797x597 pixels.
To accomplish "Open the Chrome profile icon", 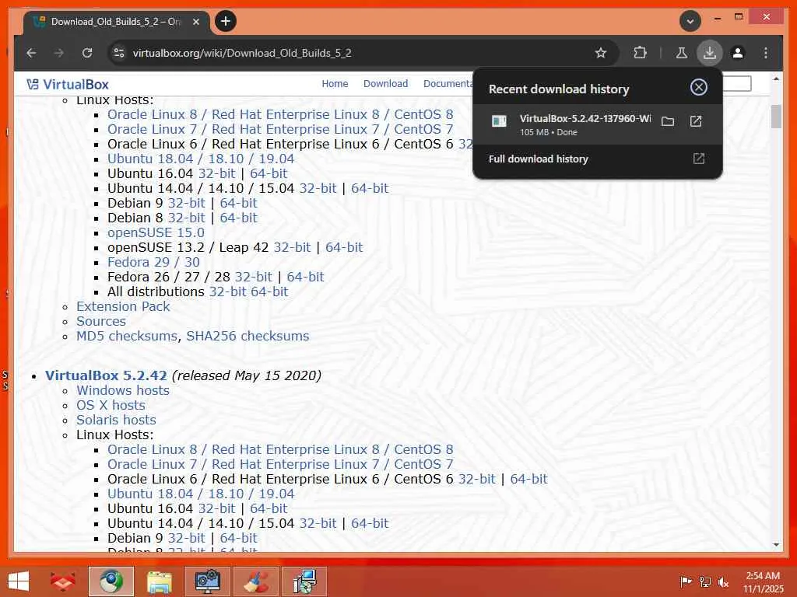I will coord(738,53).
